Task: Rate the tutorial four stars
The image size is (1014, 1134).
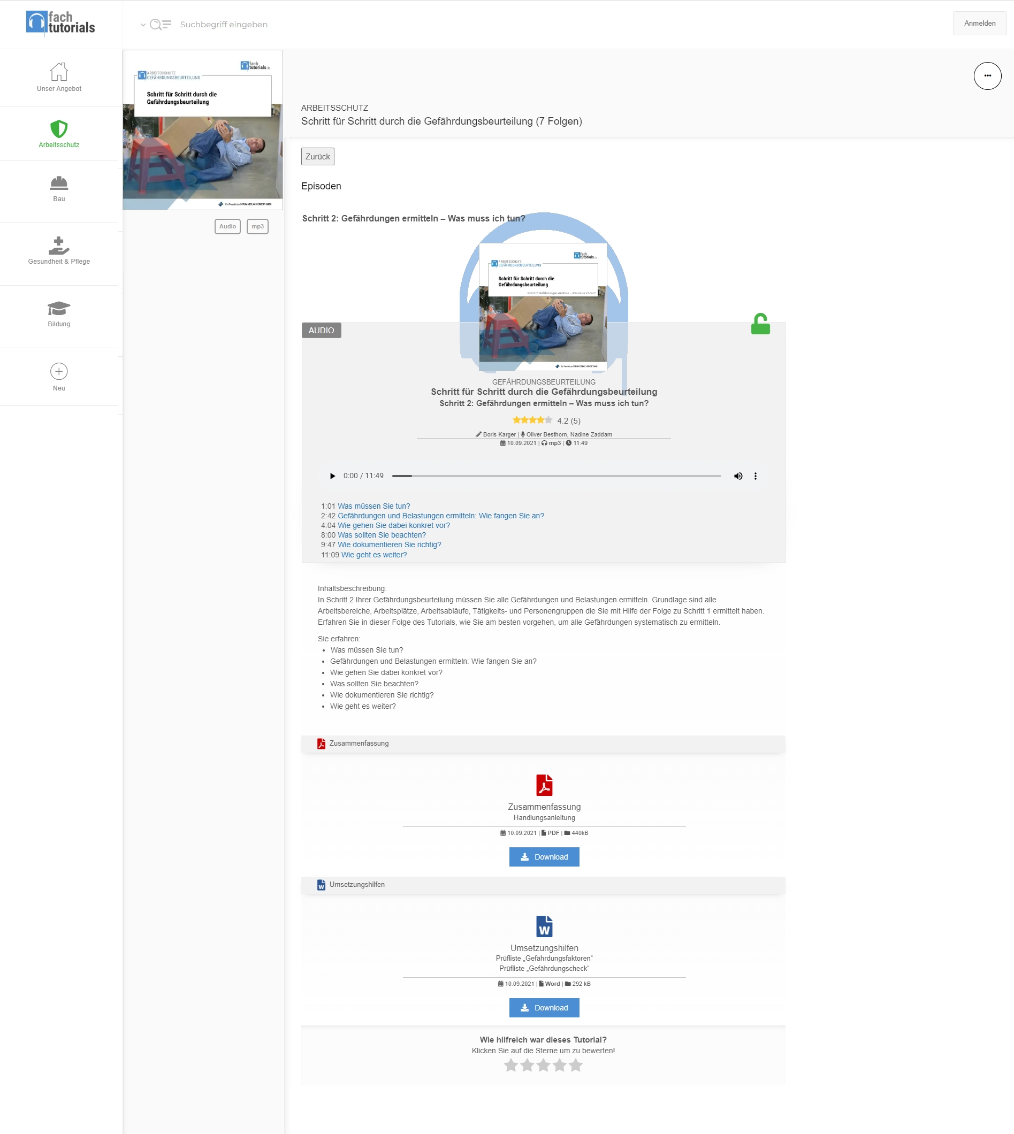Action: (x=559, y=1066)
